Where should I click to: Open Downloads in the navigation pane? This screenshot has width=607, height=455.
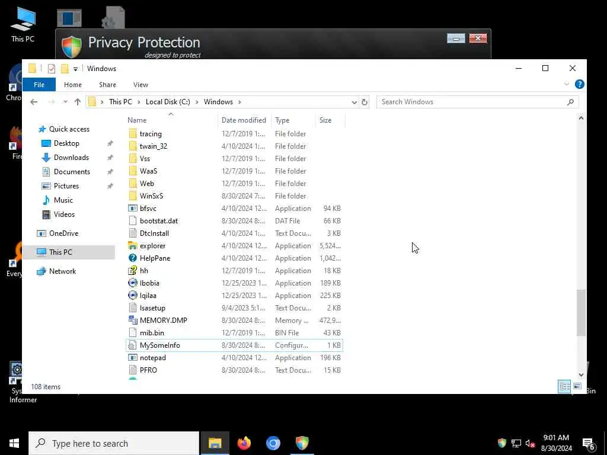(71, 158)
